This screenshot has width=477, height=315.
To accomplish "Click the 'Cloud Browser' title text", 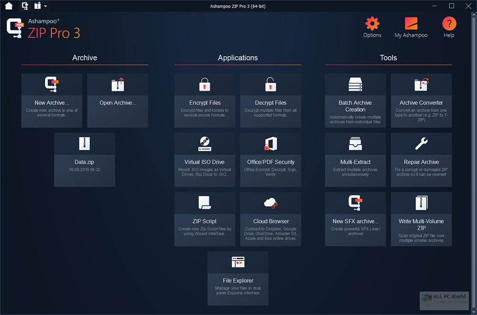I will pyautogui.click(x=271, y=221).
